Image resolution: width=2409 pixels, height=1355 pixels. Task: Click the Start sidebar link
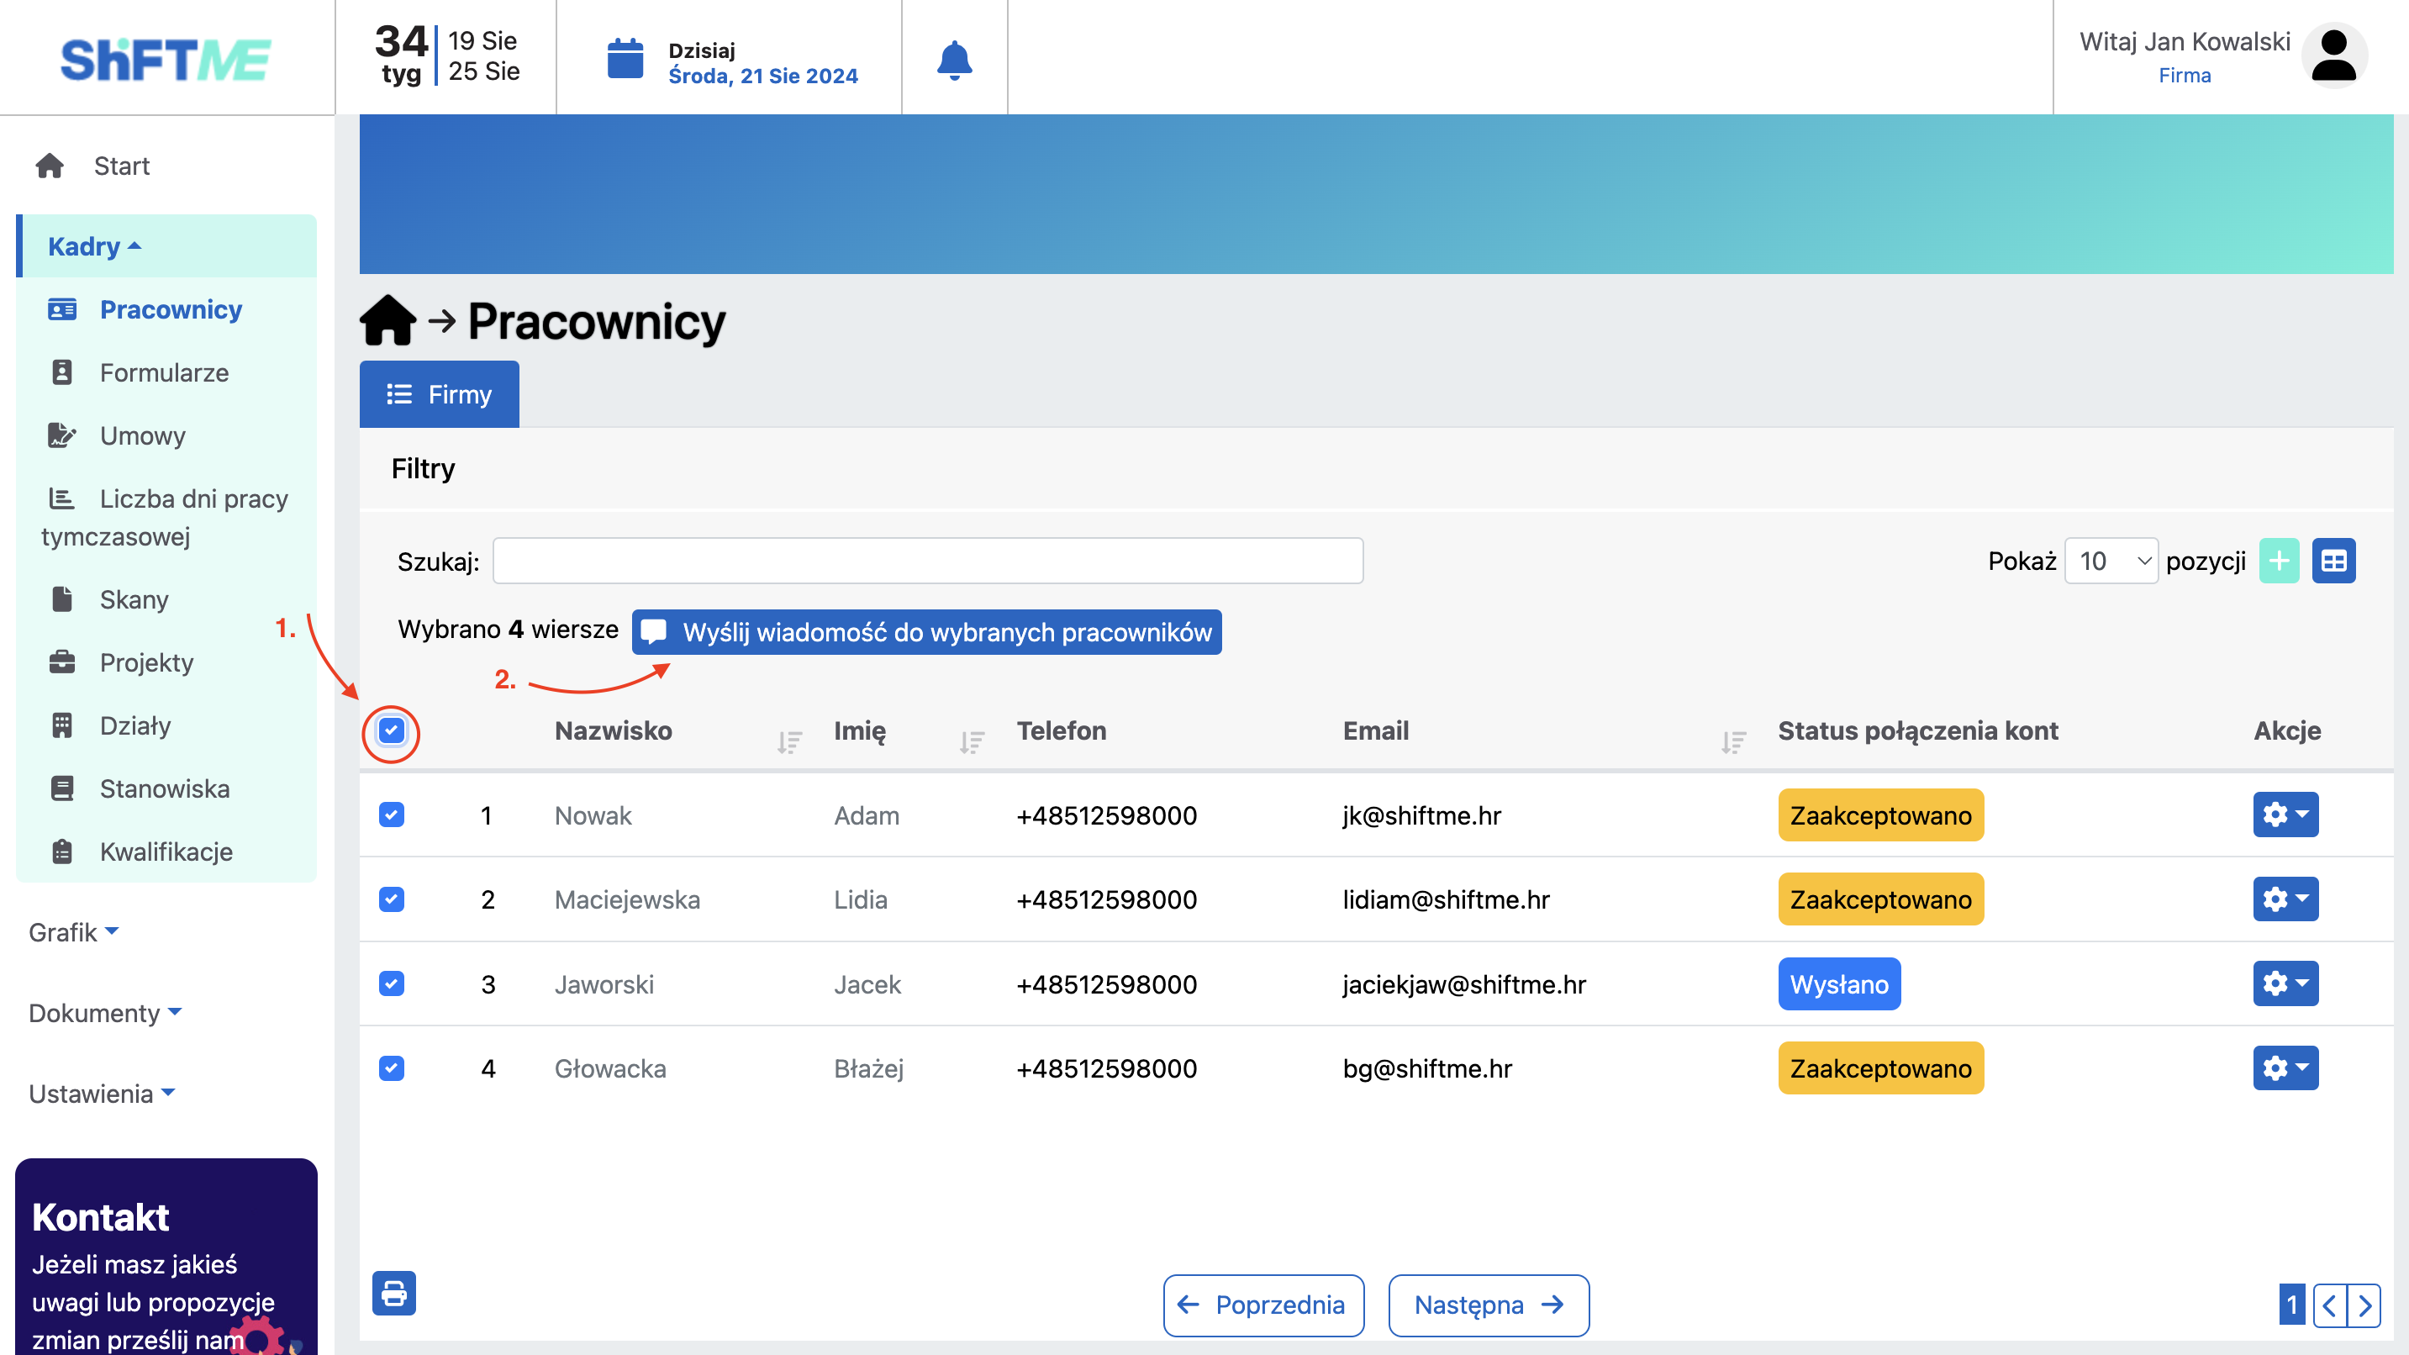click(122, 166)
